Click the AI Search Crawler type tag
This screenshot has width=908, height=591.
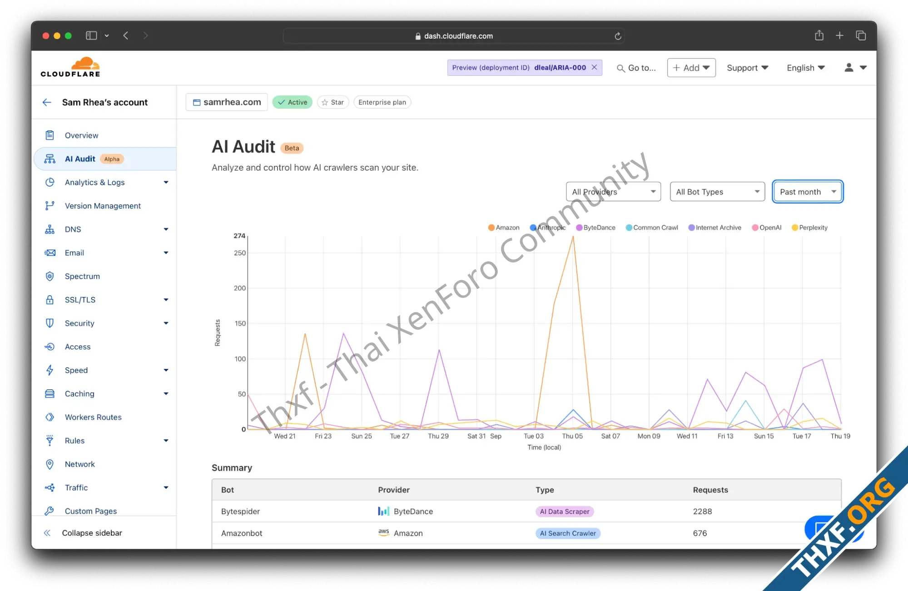pyautogui.click(x=568, y=533)
